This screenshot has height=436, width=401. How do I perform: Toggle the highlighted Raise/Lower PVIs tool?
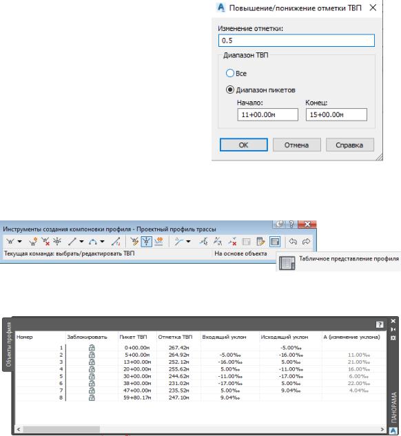(146, 241)
